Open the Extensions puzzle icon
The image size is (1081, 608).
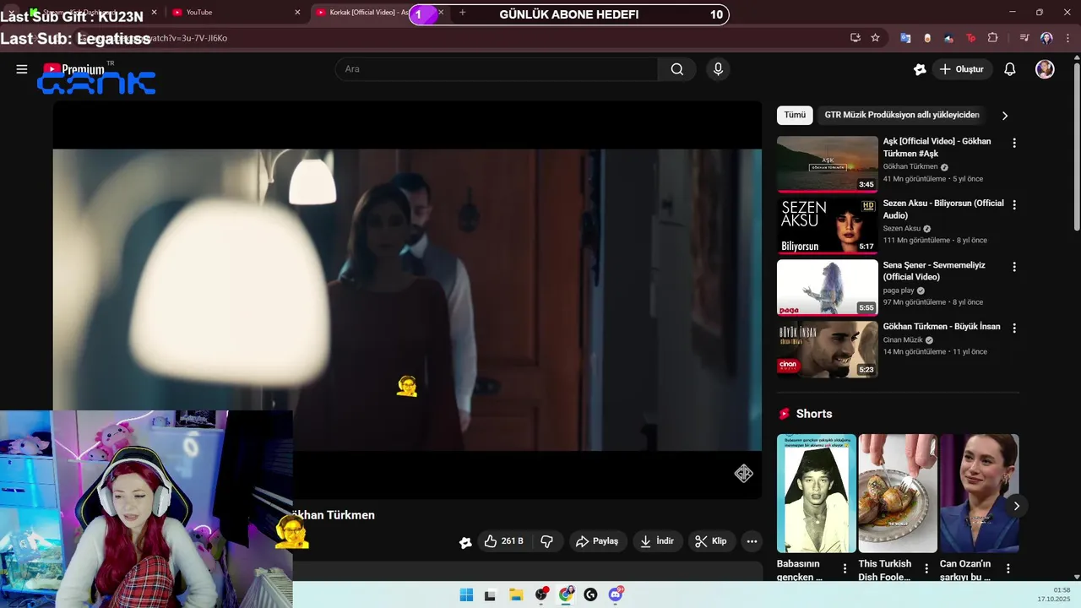click(992, 38)
